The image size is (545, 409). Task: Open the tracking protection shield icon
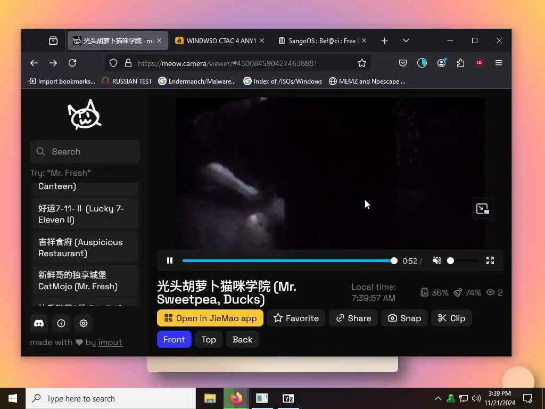pos(113,63)
